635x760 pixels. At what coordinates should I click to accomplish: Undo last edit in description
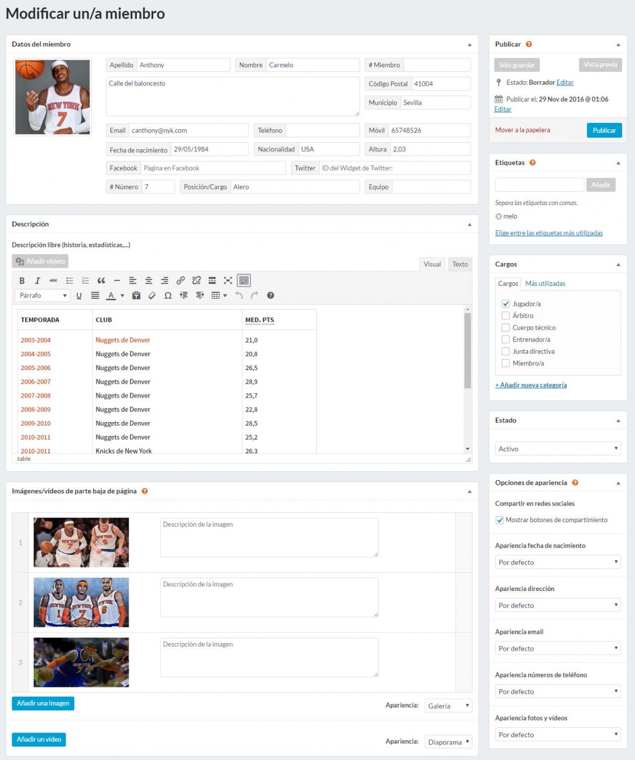pyautogui.click(x=239, y=295)
